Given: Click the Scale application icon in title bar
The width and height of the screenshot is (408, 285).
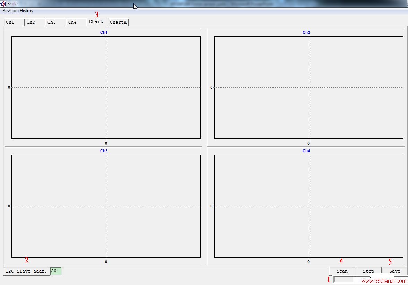Looking at the screenshot, I should [3, 4].
